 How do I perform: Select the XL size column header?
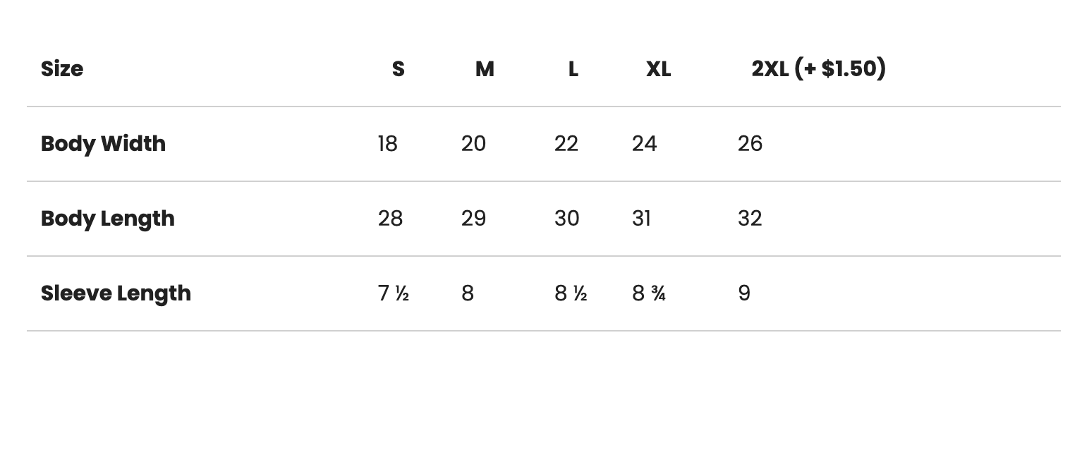[658, 69]
